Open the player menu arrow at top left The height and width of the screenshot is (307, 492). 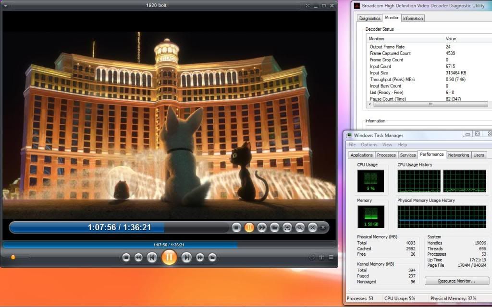pyautogui.click(x=5, y=5)
